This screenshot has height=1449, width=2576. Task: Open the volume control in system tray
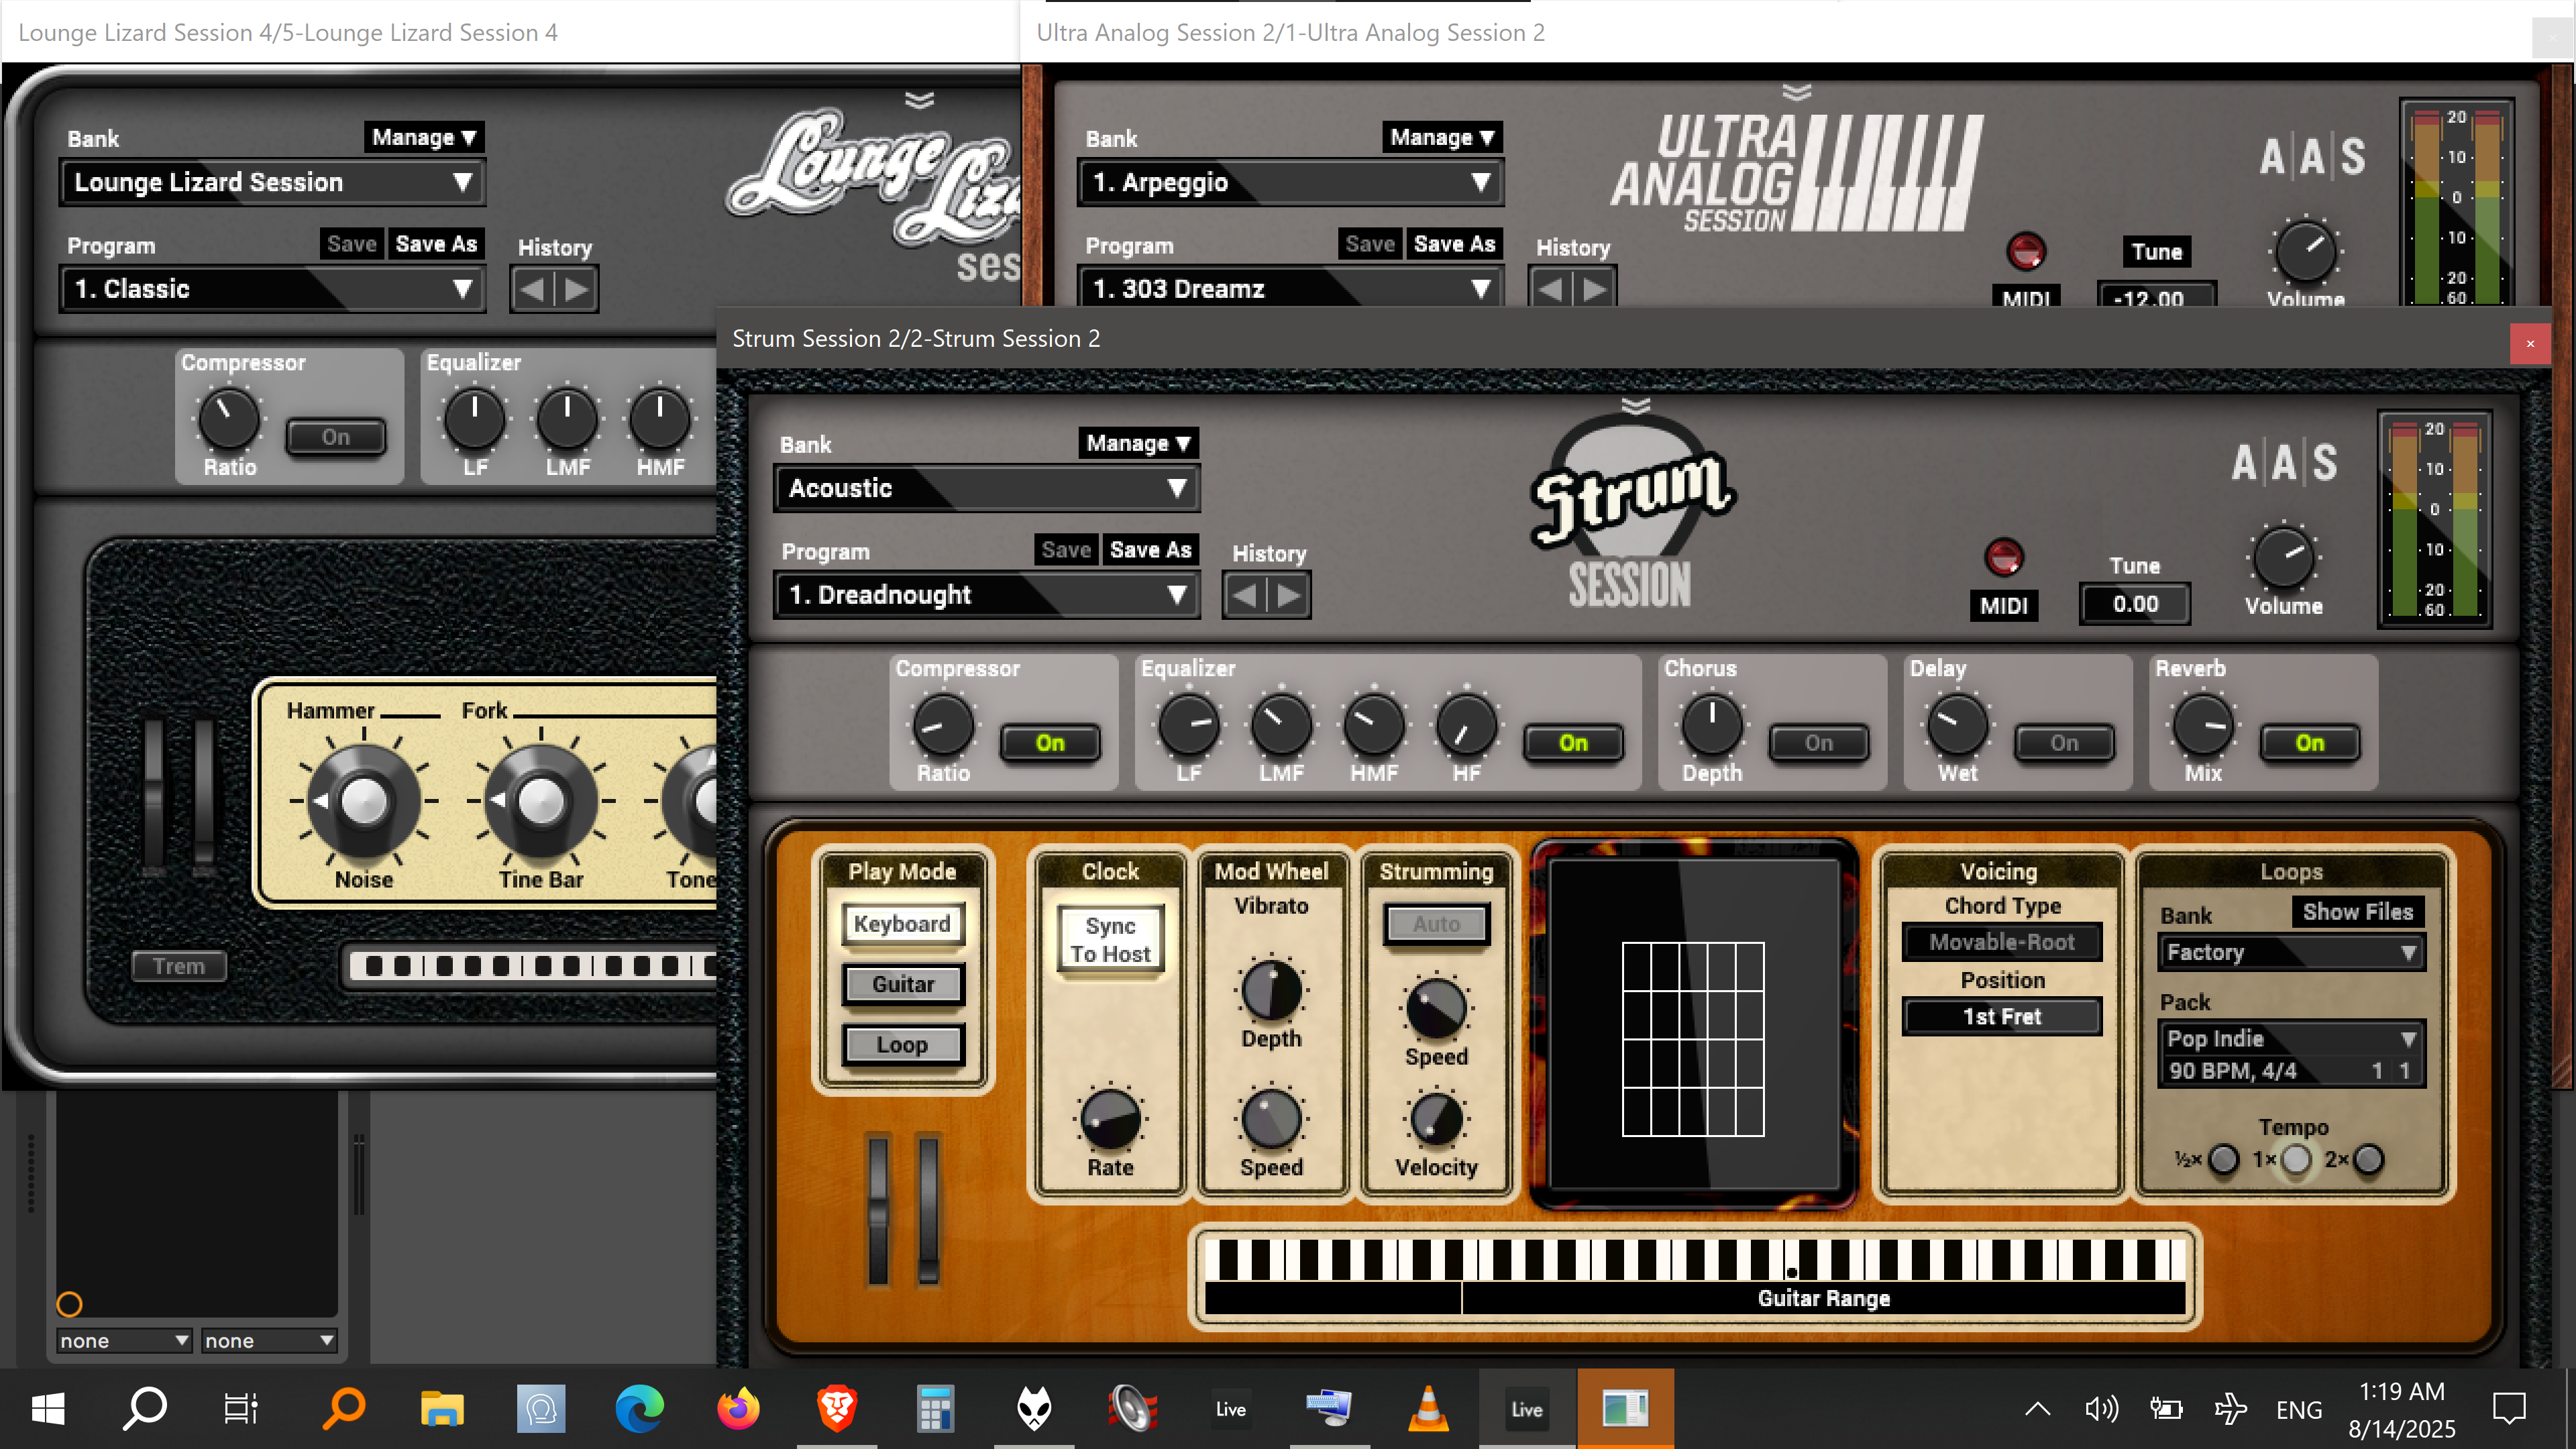point(2101,1409)
